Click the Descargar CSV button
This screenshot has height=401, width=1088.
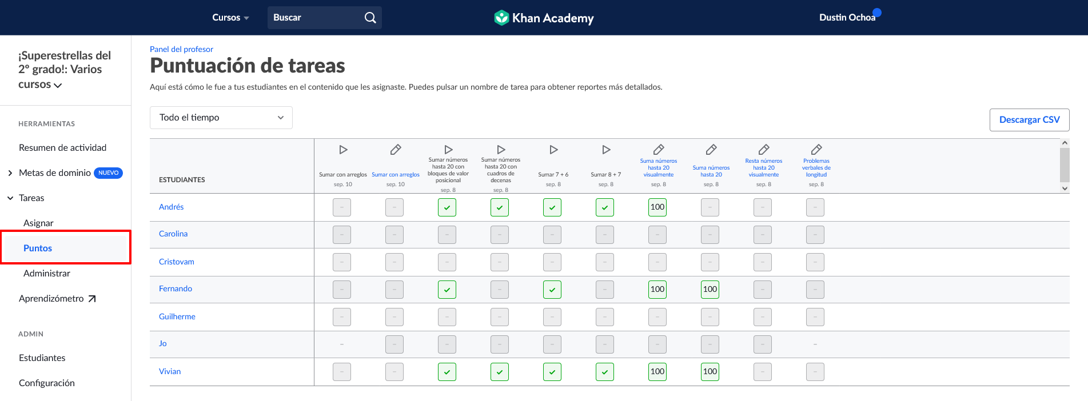pos(1029,120)
